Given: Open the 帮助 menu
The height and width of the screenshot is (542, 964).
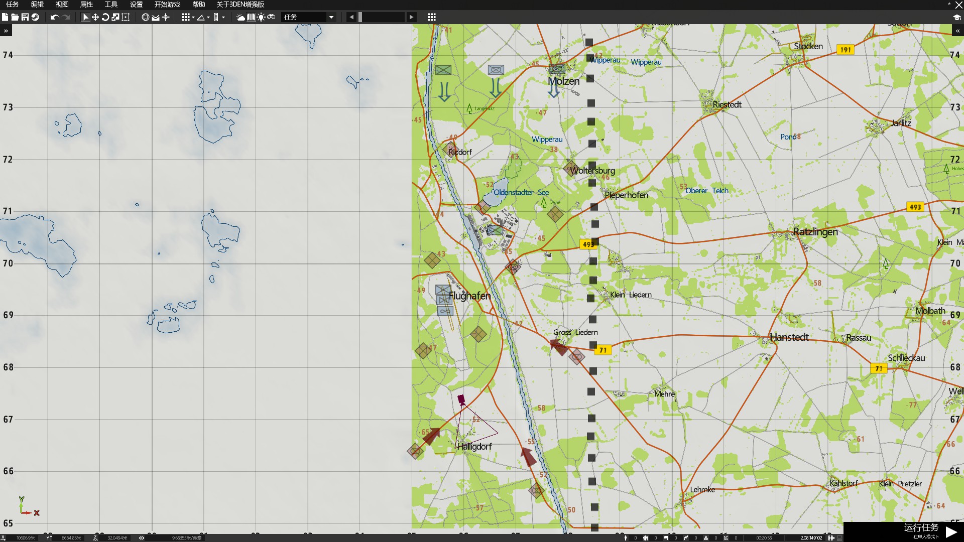Looking at the screenshot, I should [x=199, y=5].
